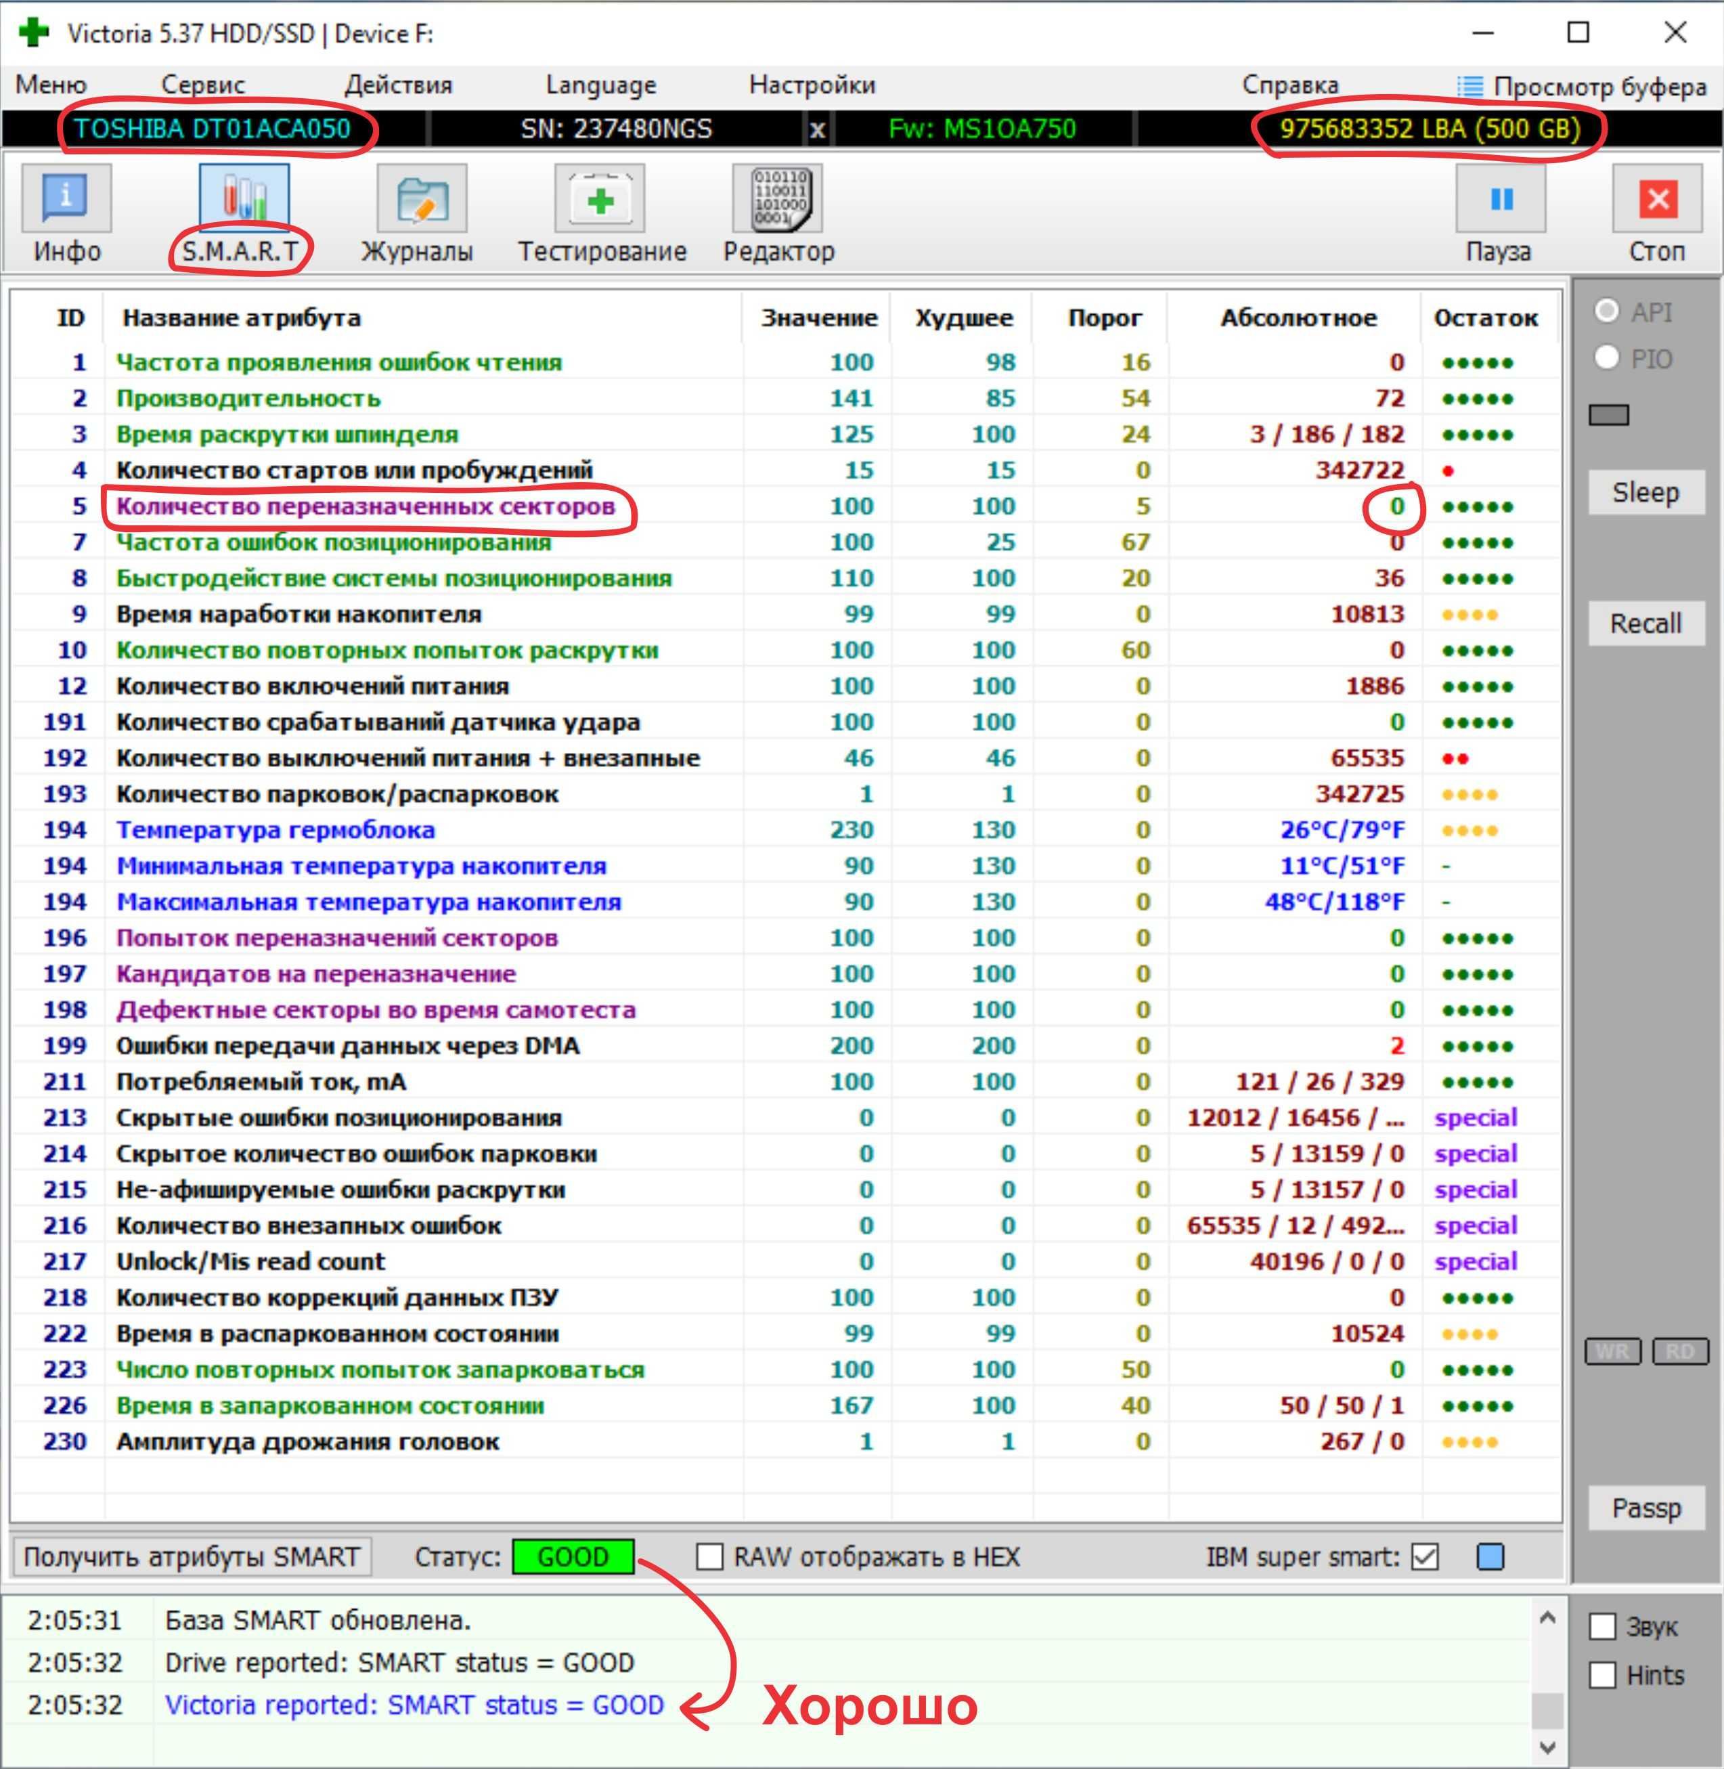This screenshot has height=1769, width=1724.
Task: Select row Количество переназначенных секторов
Action: [x=786, y=506]
